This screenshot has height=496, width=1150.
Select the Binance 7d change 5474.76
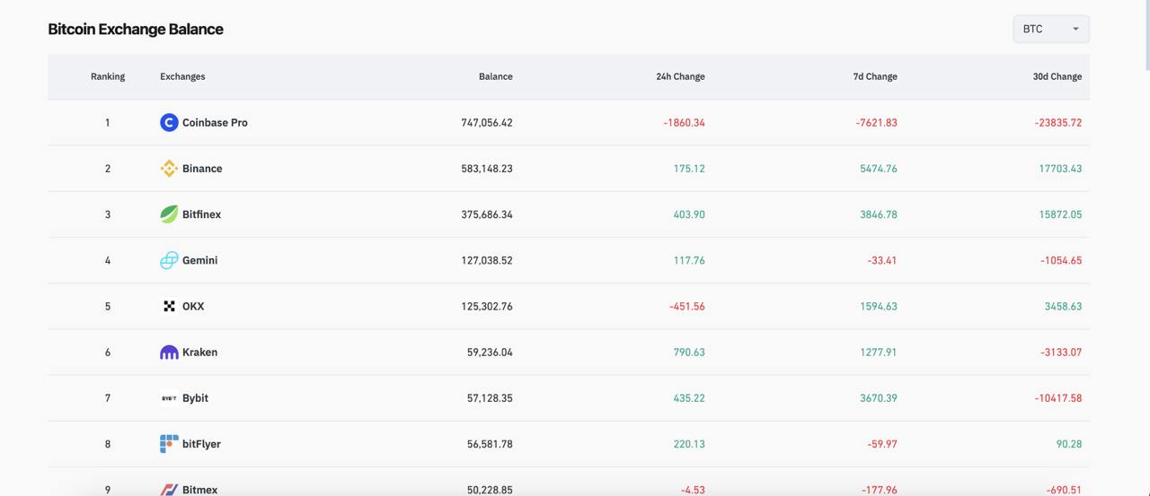[x=879, y=168]
